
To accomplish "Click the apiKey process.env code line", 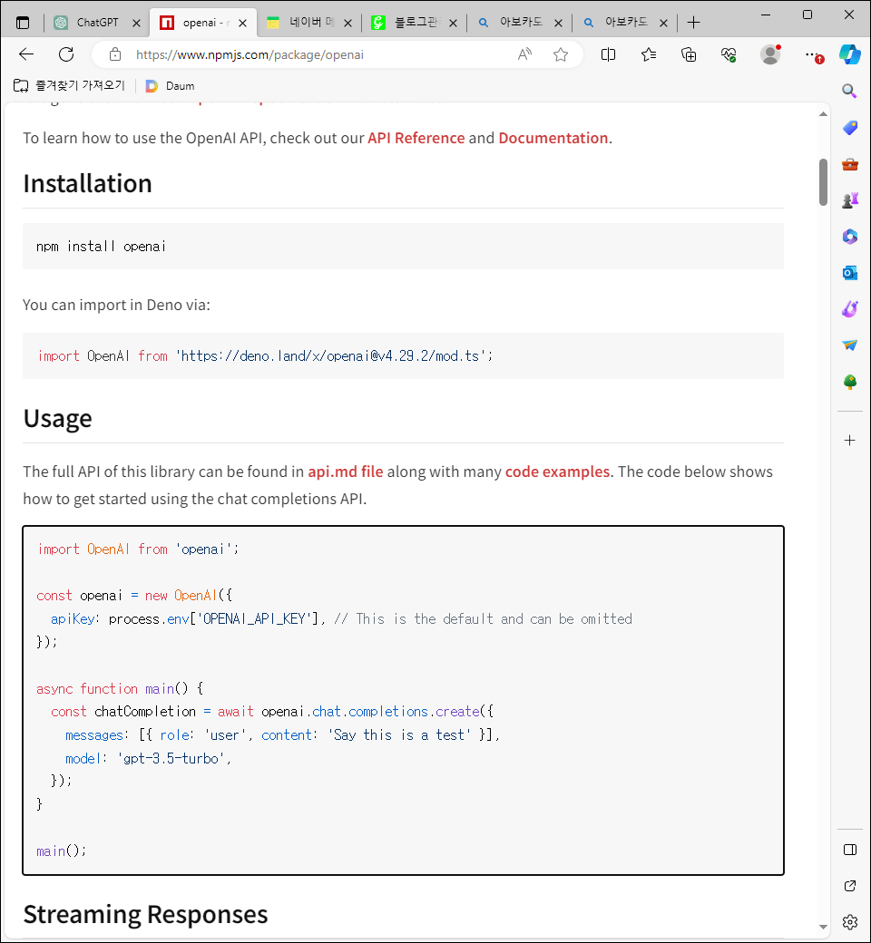I will coord(341,619).
